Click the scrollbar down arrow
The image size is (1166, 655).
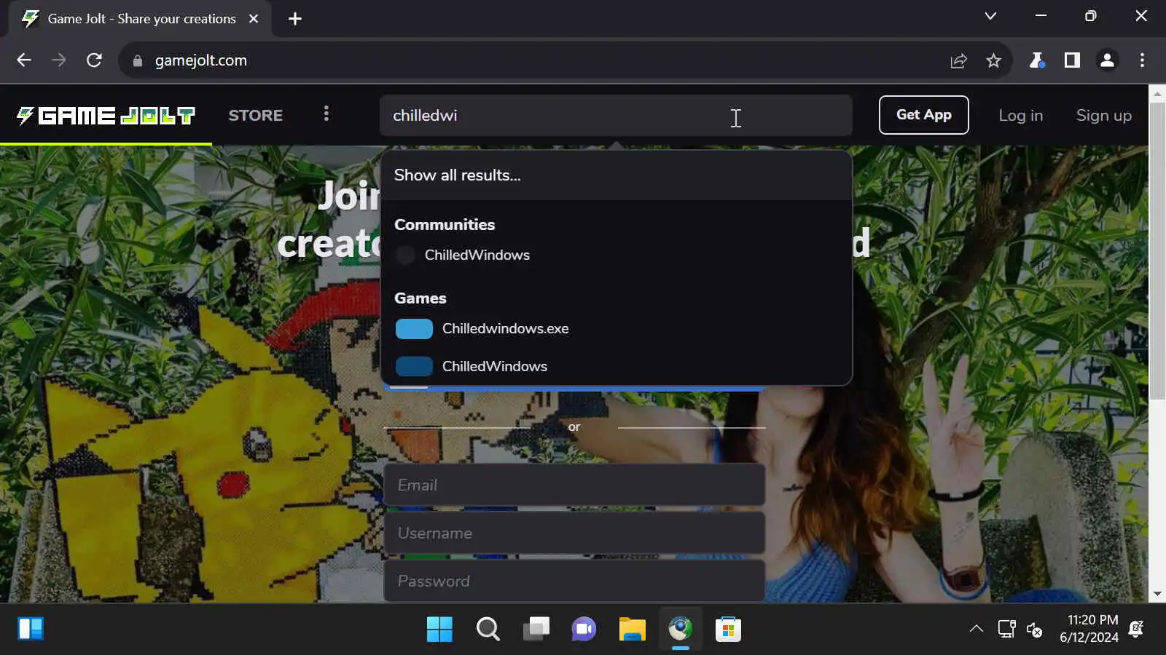click(x=1157, y=595)
